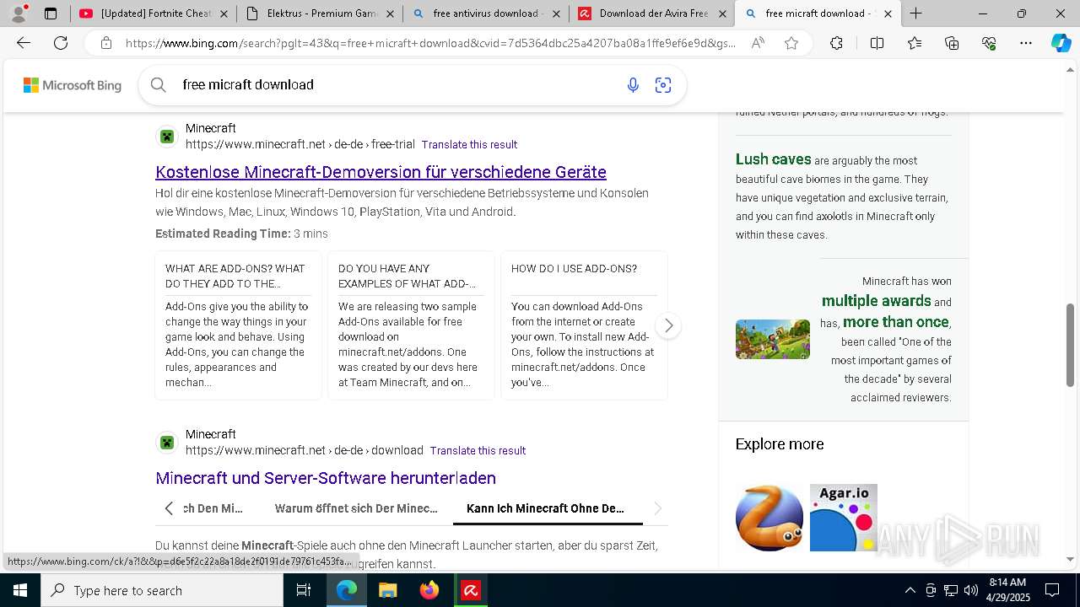Open 'WHAT ARE ADD-ONS?' card

238,325
